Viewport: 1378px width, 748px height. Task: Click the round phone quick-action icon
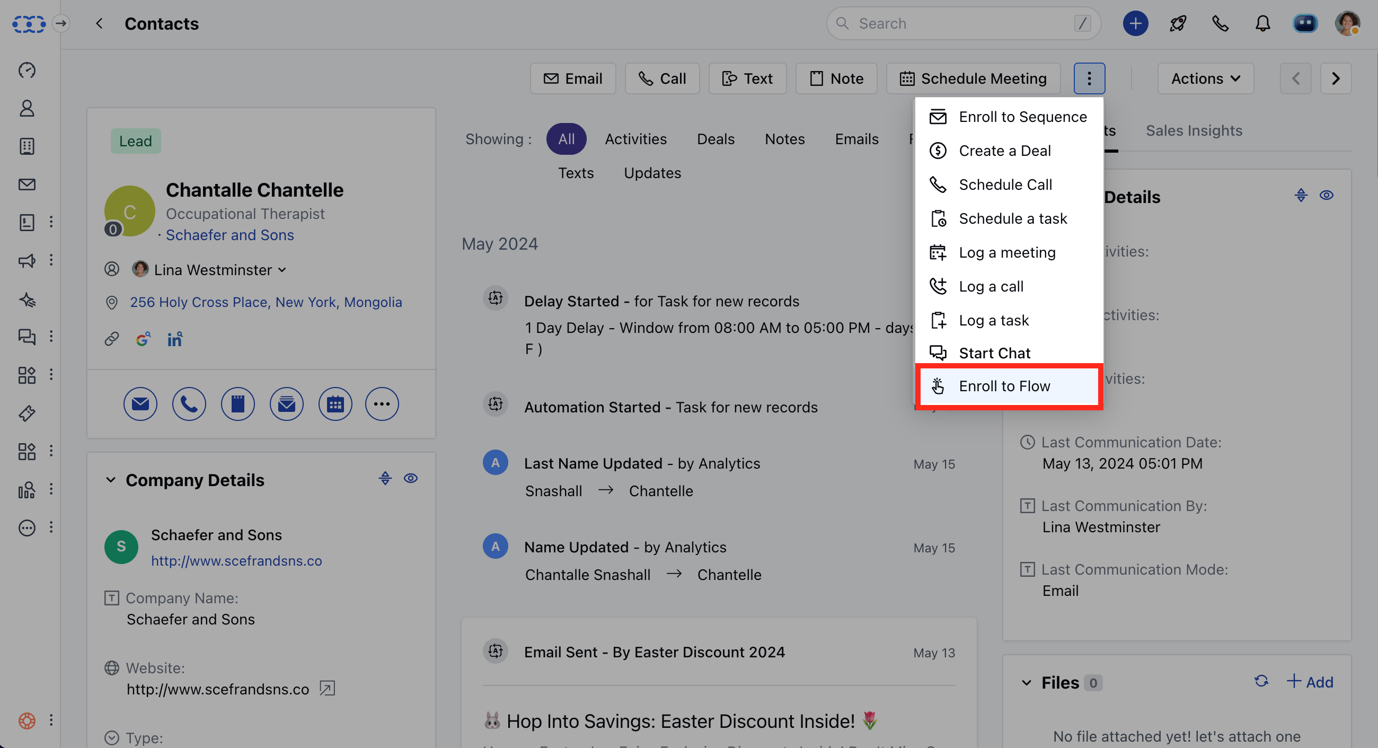(x=189, y=404)
